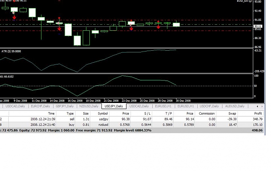The height and width of the screenshot is (171, 271).
Task: Sort trades by Time column header
Action: pos(51,113)
